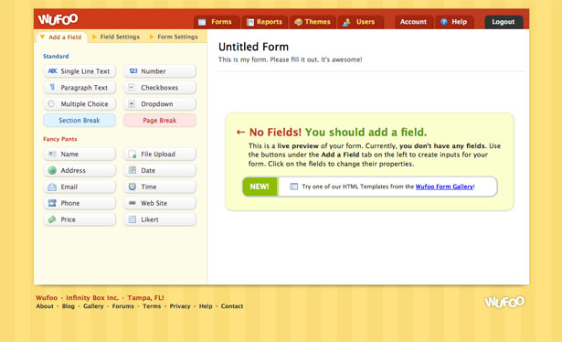This screenshot has height=342, width=562.
Task: Open the Help link in footer
Action: [x=206, y=306]
